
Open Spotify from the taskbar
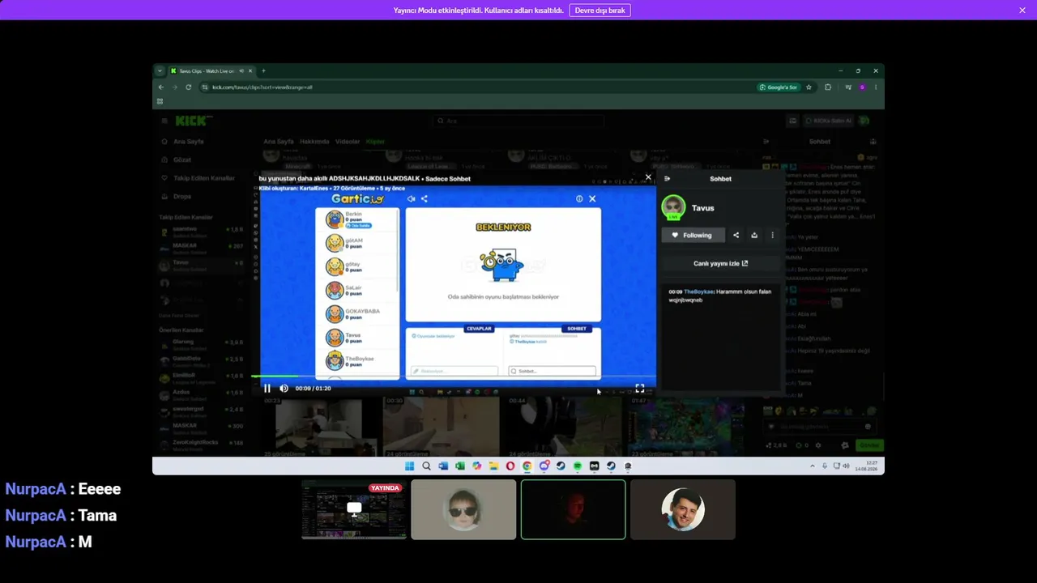[x=578, y=466]
